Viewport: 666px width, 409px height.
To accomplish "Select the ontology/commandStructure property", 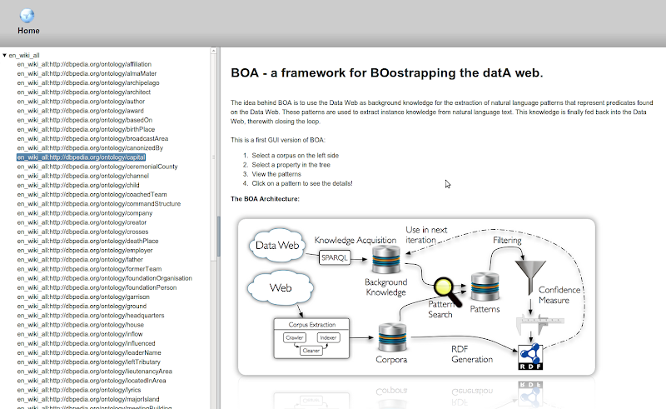I will pyautogui.click(x=99, y=204).
